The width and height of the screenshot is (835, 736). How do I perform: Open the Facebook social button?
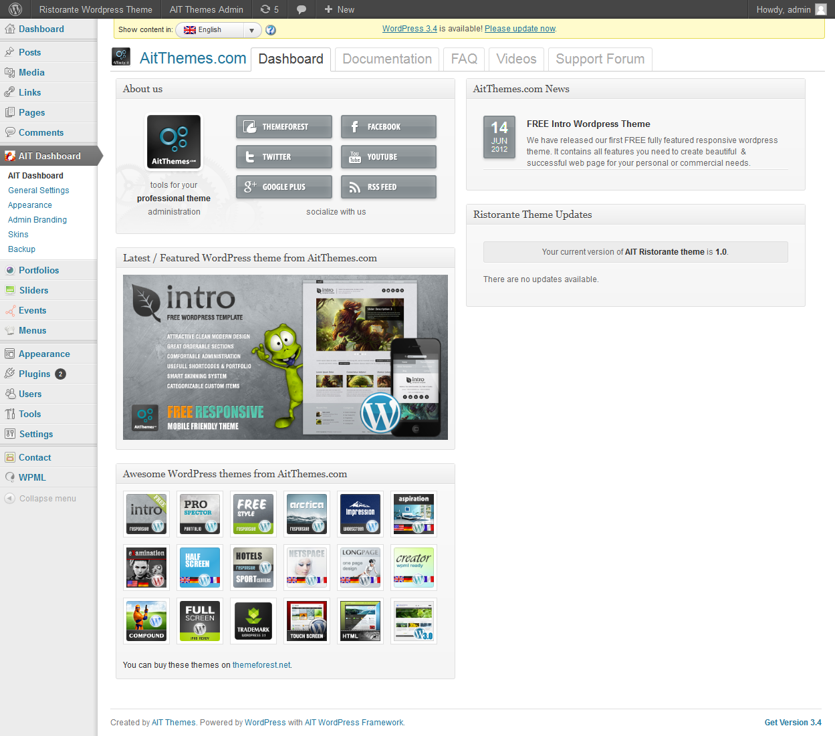pos(388,126)
